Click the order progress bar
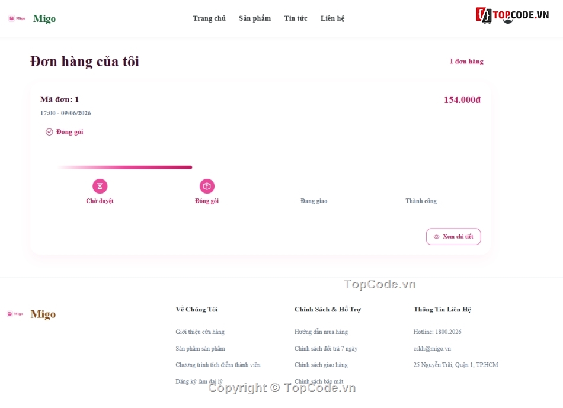This screenshot has width=563, height=408. 125,167
